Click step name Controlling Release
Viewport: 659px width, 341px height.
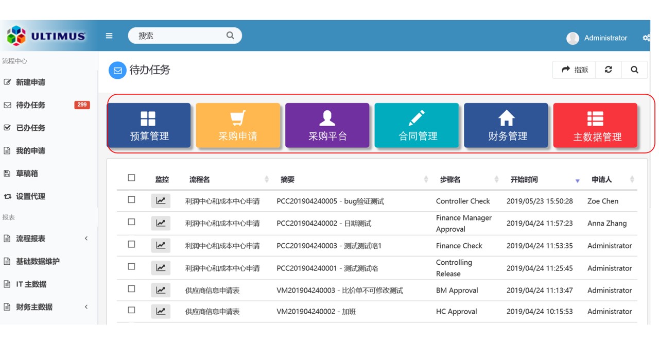pos(454,268)
